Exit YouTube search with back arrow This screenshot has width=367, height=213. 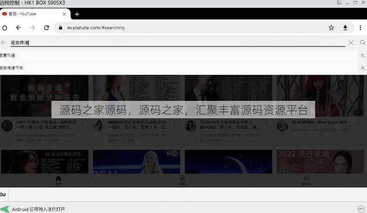coord(3,43)
